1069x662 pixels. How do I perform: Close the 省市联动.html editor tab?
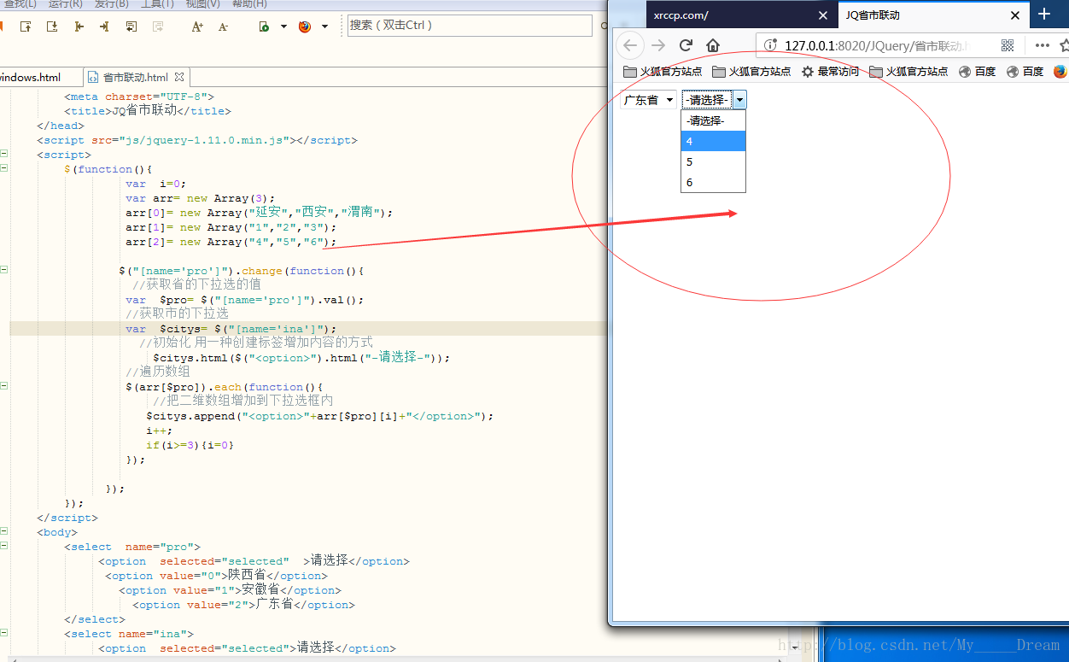pyautogui.click(x=180, y=77)
